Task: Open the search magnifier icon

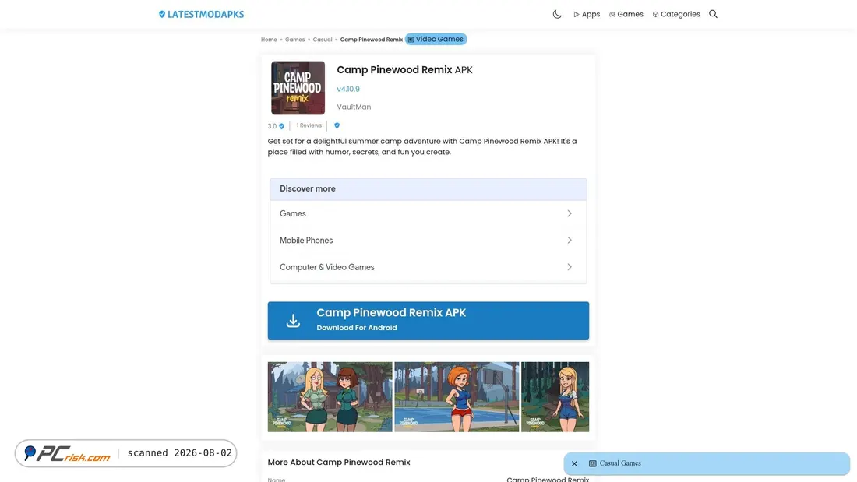Action: click(713, 14)
